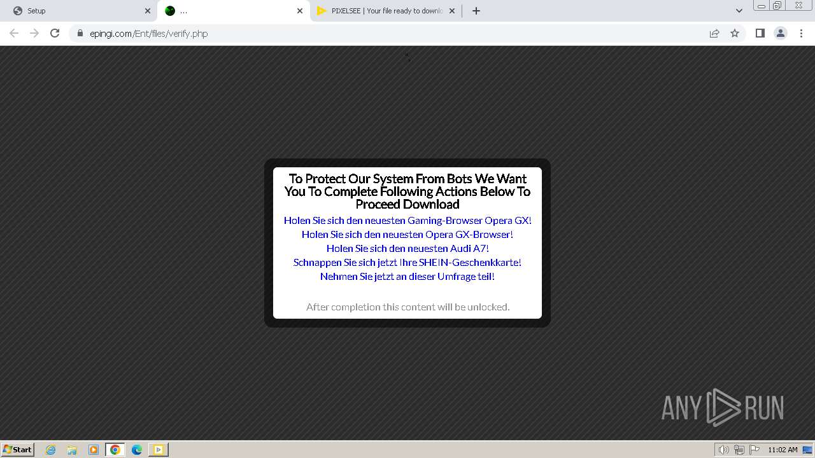
Task: Toggle the browser side panel
Action: click(760, 33)
